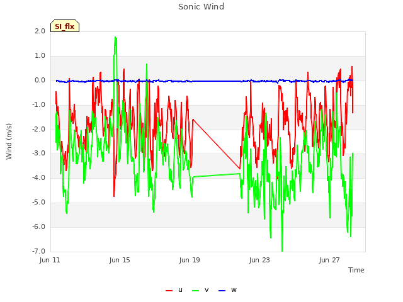This screenshot has width=403, height=302.
Task: Toggle the green v legend swatch
Action: pyautogui.click(x=196, y=291)
